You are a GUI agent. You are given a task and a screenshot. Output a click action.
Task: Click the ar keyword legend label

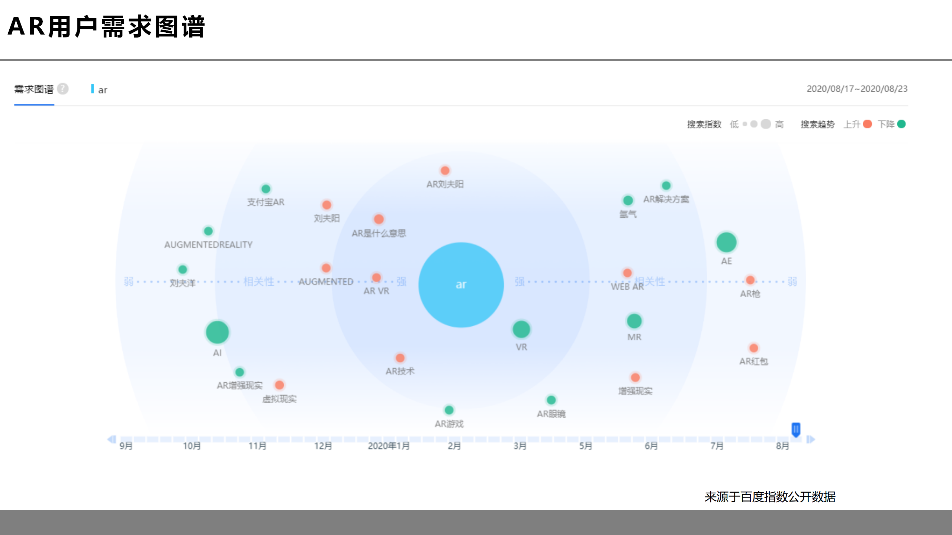pyautogui.click(x=103, y=90)
